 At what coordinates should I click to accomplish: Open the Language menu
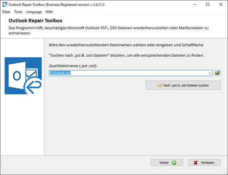(x=34, y=12)
